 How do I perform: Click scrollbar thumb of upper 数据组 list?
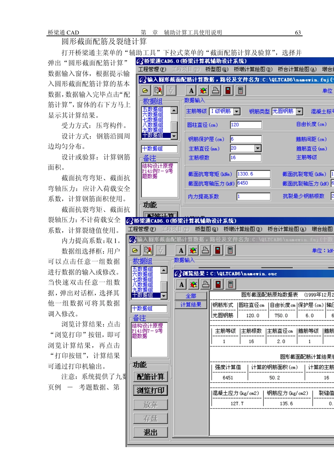[174, 126]
